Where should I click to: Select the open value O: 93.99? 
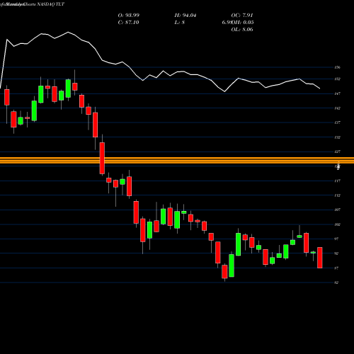point(129,16)
